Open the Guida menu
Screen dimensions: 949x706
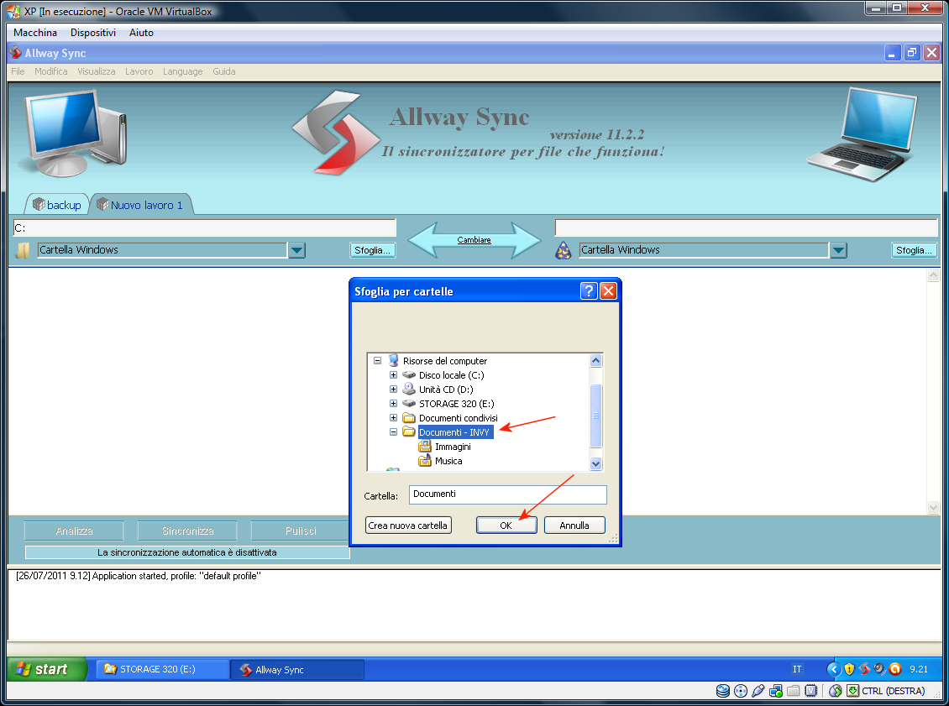[x=224, y=71]
